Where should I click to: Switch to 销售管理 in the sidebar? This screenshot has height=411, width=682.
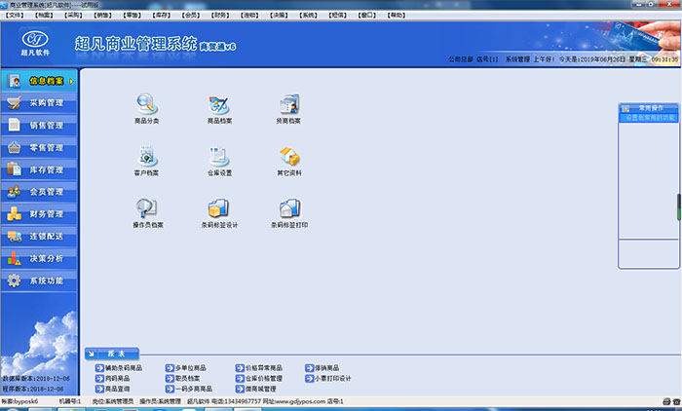coord(39,126)
